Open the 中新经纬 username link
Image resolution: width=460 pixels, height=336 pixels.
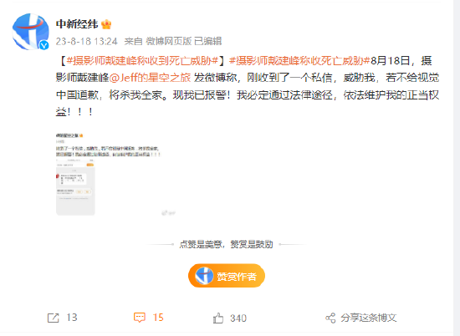click(x=77, y=24)
